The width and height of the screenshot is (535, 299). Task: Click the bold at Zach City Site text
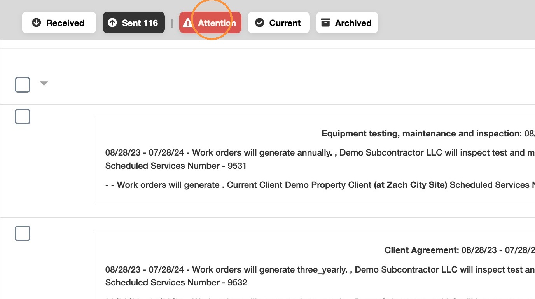[x=411, y=185]
